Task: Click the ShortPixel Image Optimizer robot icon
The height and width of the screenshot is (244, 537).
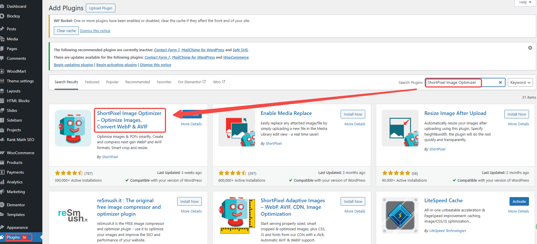Action: click(x=73, y=128)
